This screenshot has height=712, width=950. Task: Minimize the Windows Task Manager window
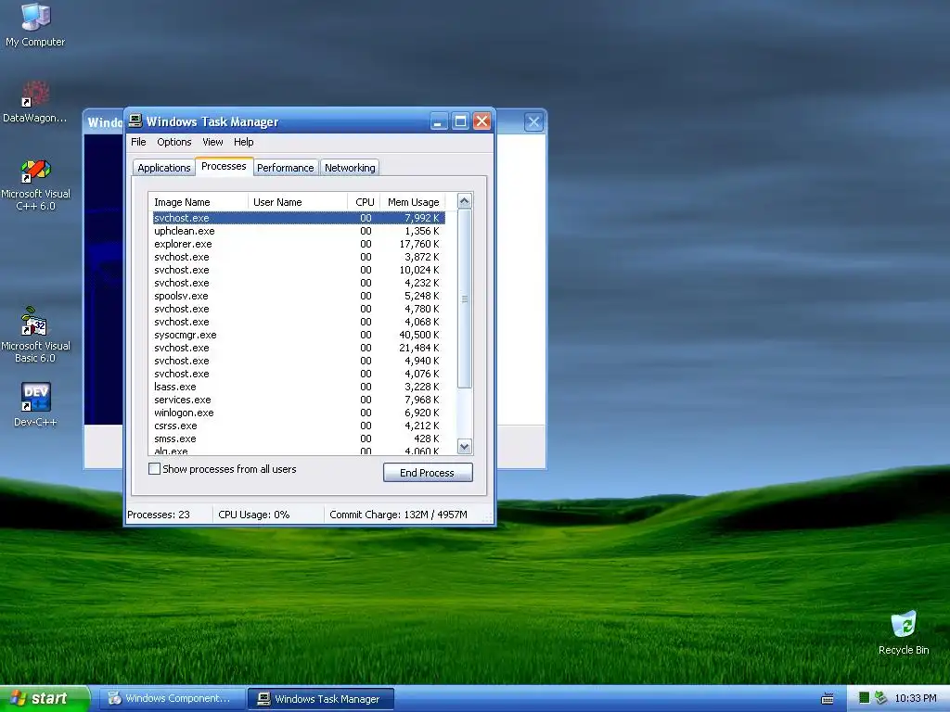pos(439,121)
